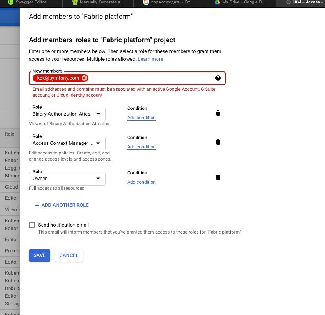Click the Role column header in background table

tap(10, 134)
